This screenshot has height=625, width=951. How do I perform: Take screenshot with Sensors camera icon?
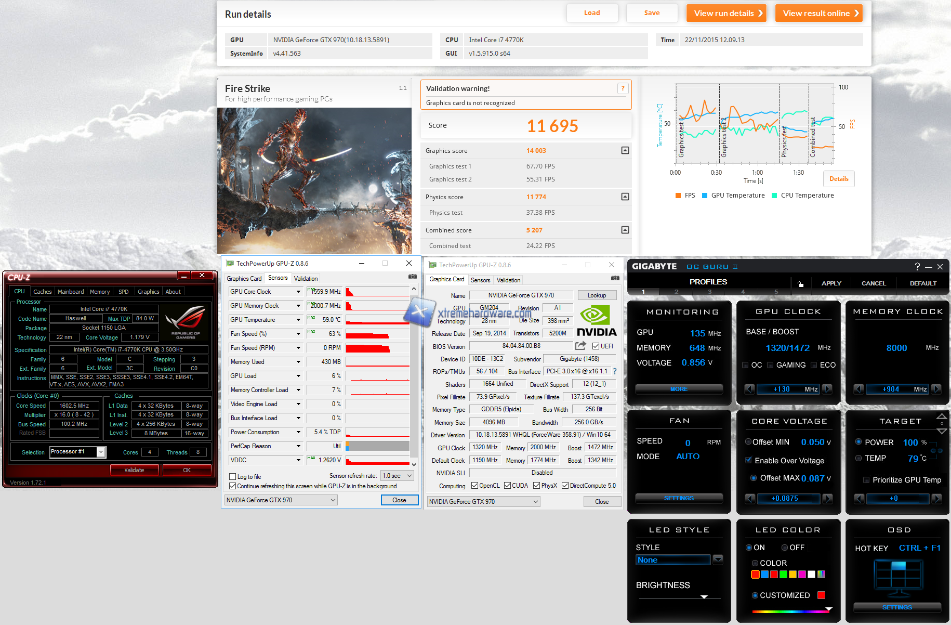[412, 277]
